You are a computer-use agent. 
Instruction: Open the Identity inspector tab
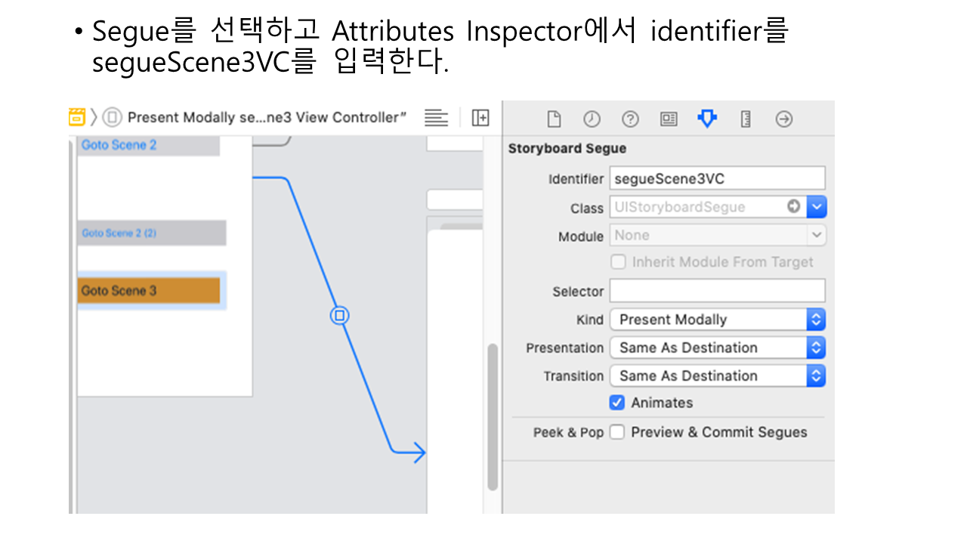coord(669,119)
